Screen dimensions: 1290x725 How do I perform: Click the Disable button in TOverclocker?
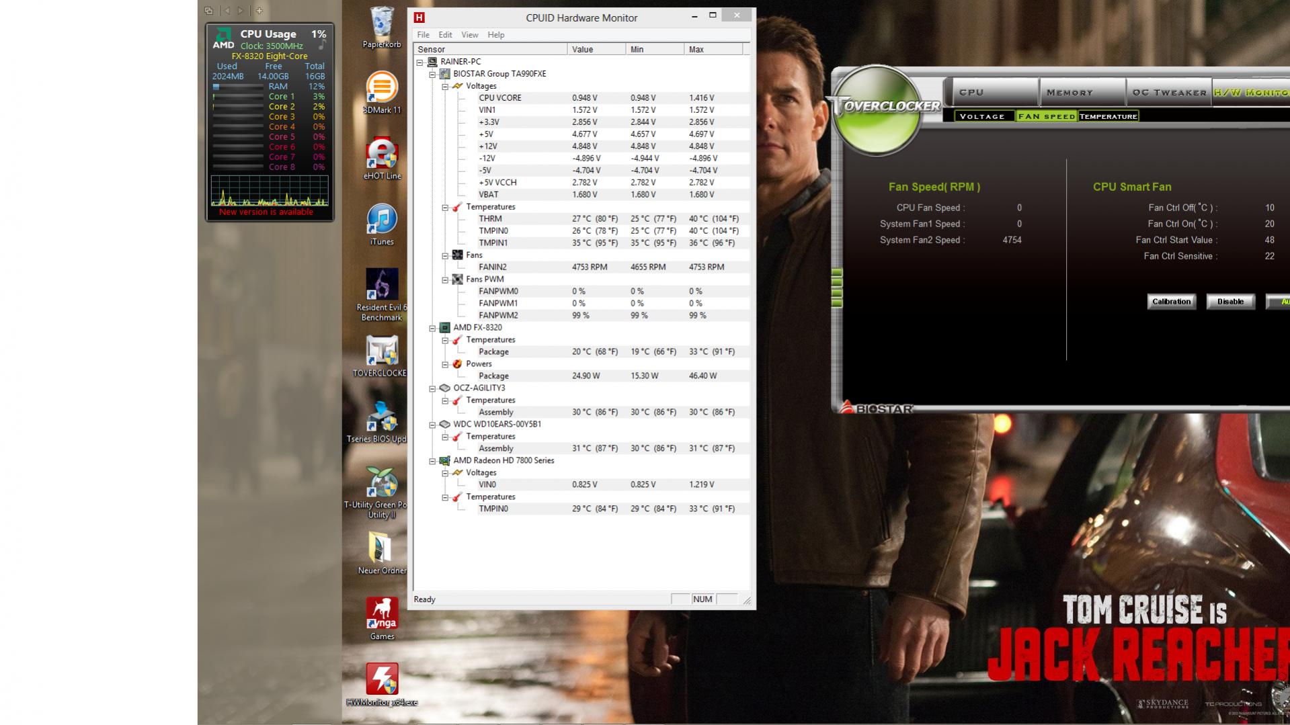point(1230,302)
